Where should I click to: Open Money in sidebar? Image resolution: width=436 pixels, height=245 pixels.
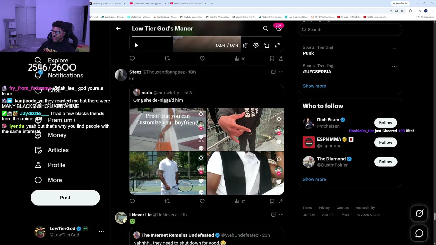[x=51, y=135]
